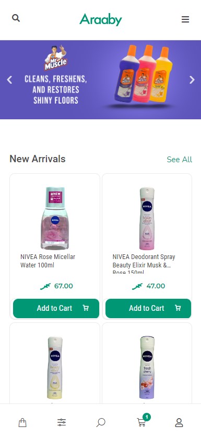201x438 pixels.
Task: Add NIVEA Rose Micellar Water to cart
Action: pyautogui.click(x=56, y=308)
